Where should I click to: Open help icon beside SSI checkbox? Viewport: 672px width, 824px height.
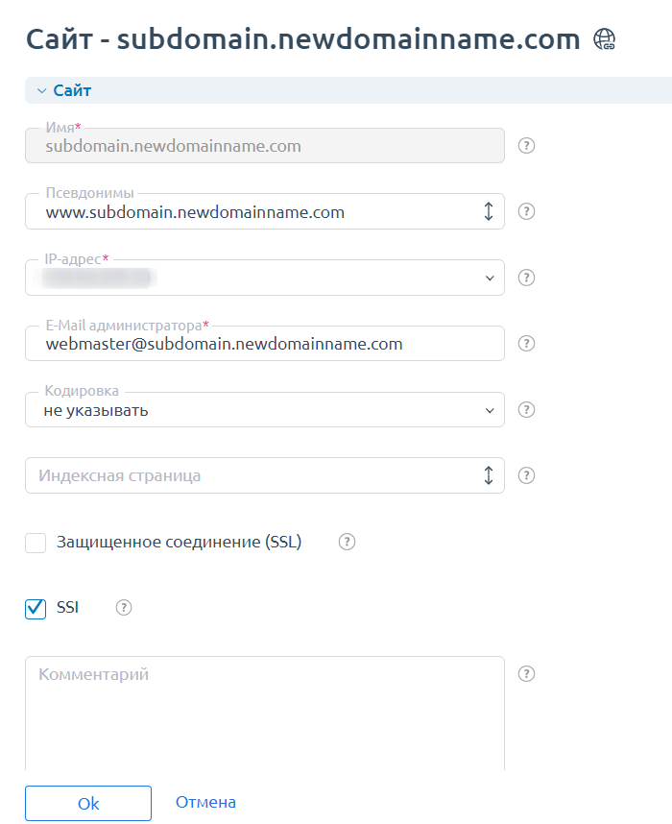123,608
